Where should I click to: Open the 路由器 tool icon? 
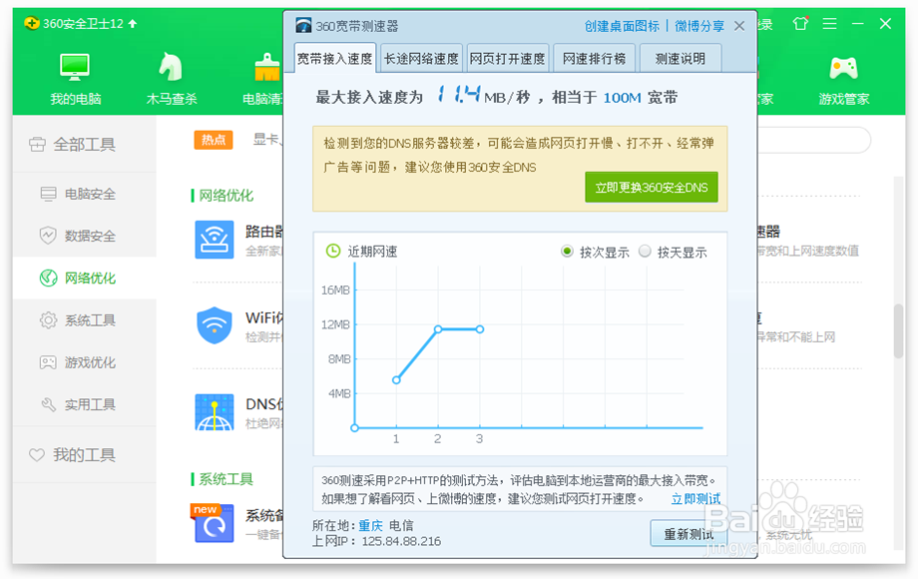pyautogui.click(x=215, y=240)
